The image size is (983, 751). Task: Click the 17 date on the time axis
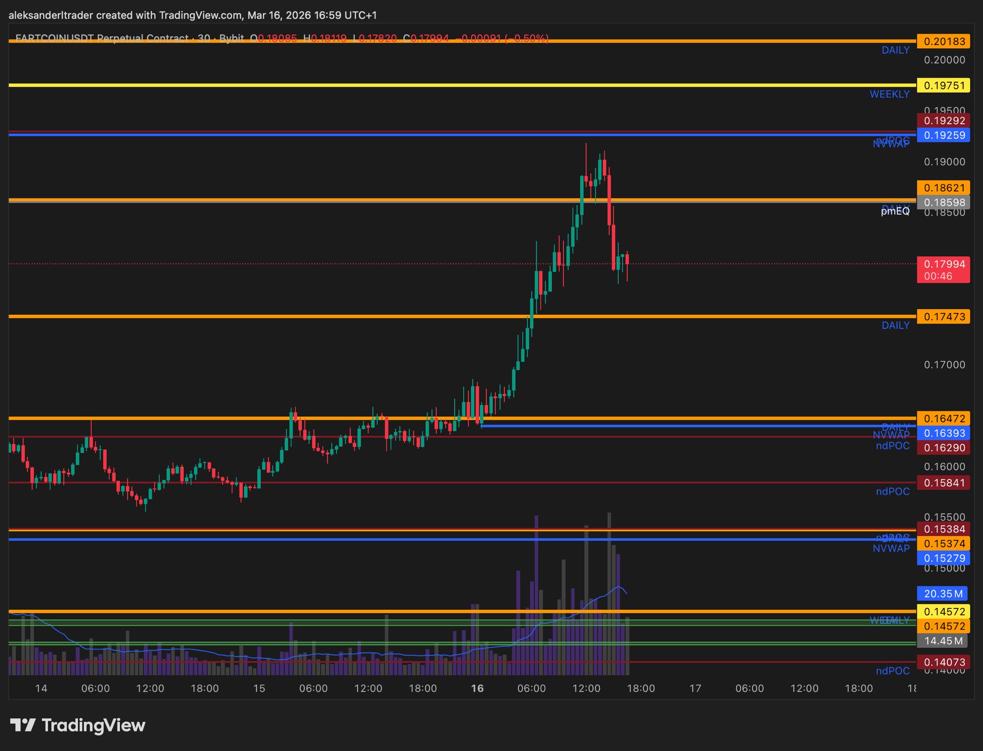(695, 688)
